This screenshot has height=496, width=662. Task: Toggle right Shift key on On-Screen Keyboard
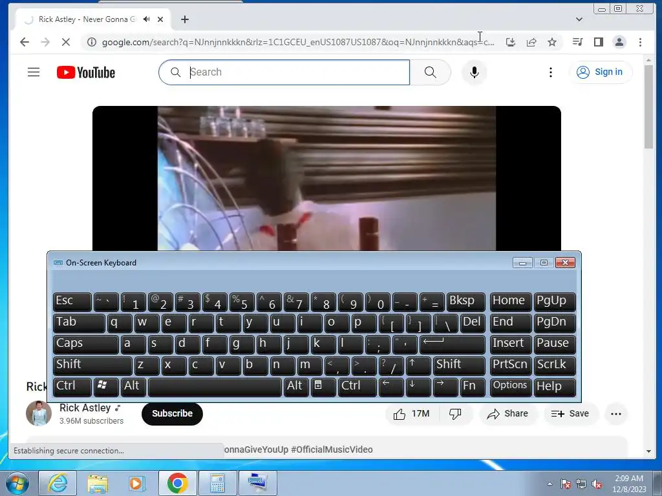pyautogui.click(x=459, y=366)
